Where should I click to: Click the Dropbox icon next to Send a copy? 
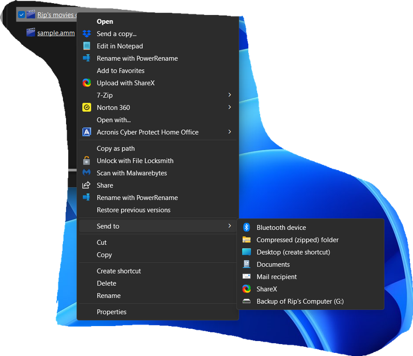click(87, 33)
